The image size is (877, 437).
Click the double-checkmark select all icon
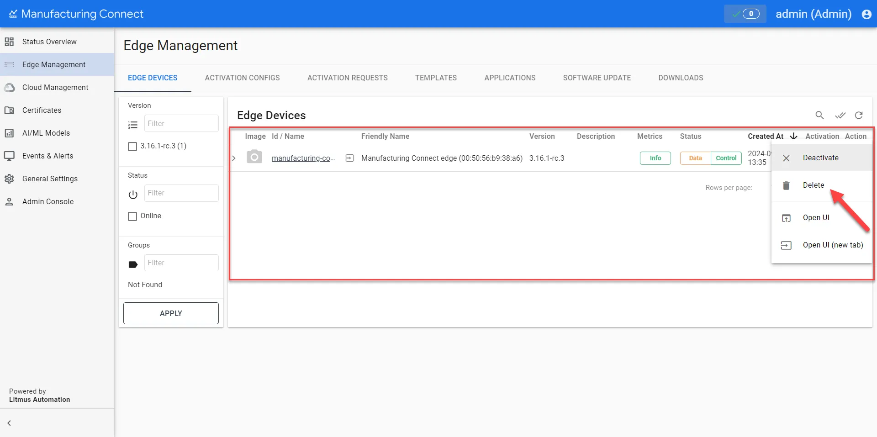(x=840, y=115)
